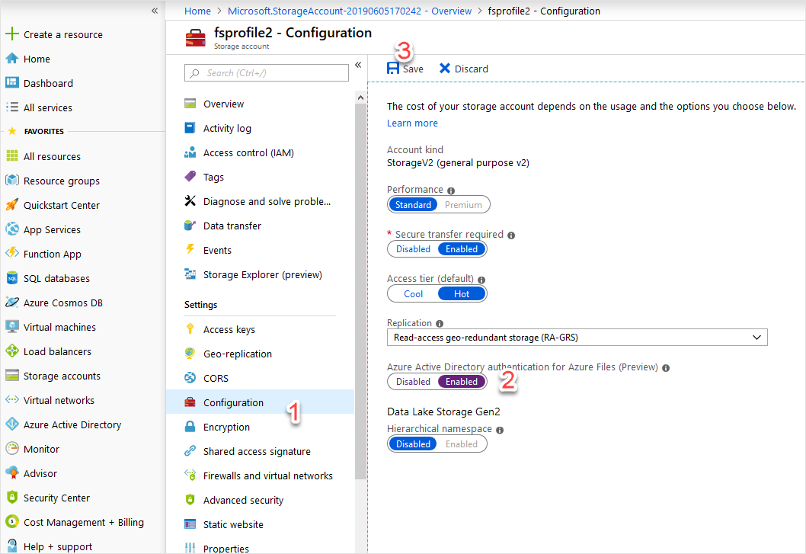
Task: Switch default access tier to Cool
Action: [412, 293]
